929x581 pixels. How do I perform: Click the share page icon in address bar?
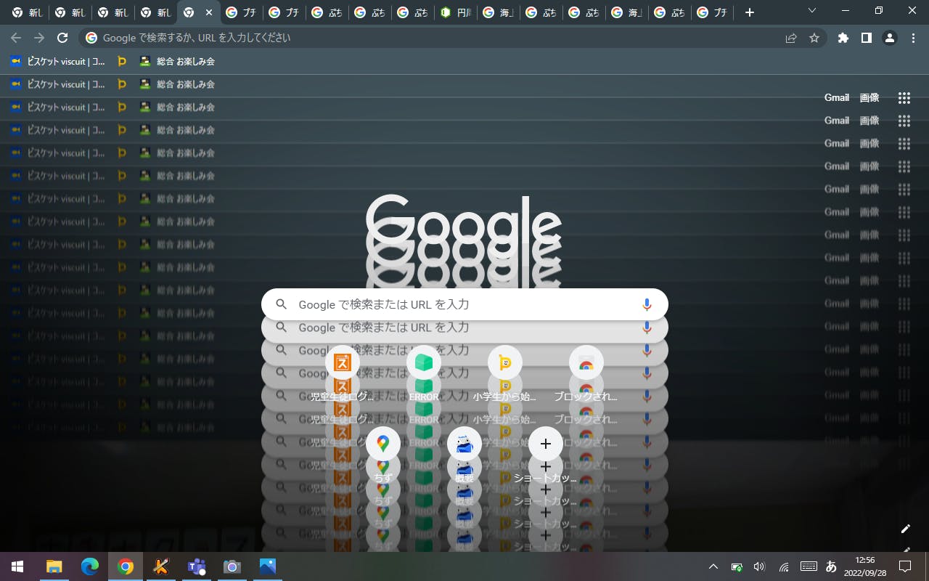[791, 38]
